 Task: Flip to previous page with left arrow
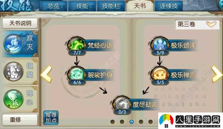coord(46,74)
